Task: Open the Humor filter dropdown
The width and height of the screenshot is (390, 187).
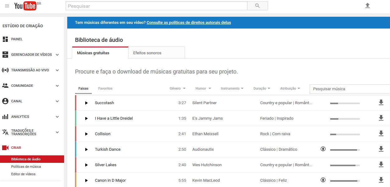Action: tap(203, 88)
